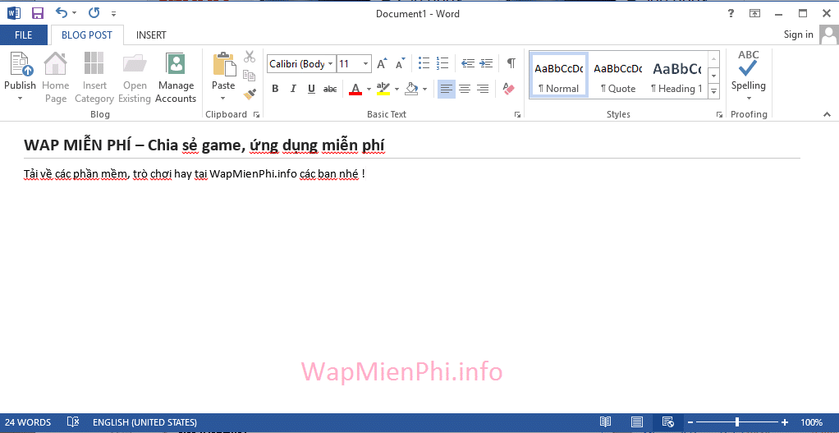Expand the Styles gallery More button
This screenshot has height=433, width=839.
[713, 92]
